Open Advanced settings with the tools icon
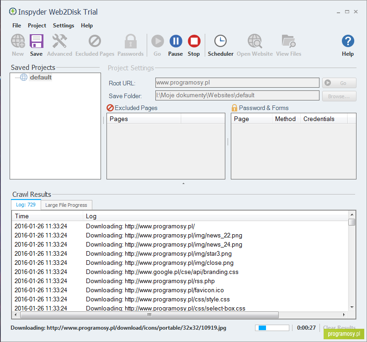 coord(59,41)
